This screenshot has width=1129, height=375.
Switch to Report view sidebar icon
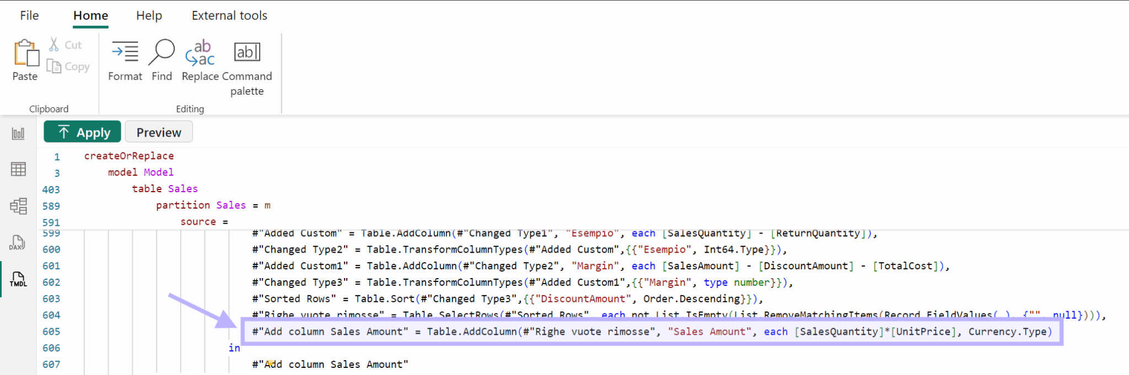coord(18,133)
